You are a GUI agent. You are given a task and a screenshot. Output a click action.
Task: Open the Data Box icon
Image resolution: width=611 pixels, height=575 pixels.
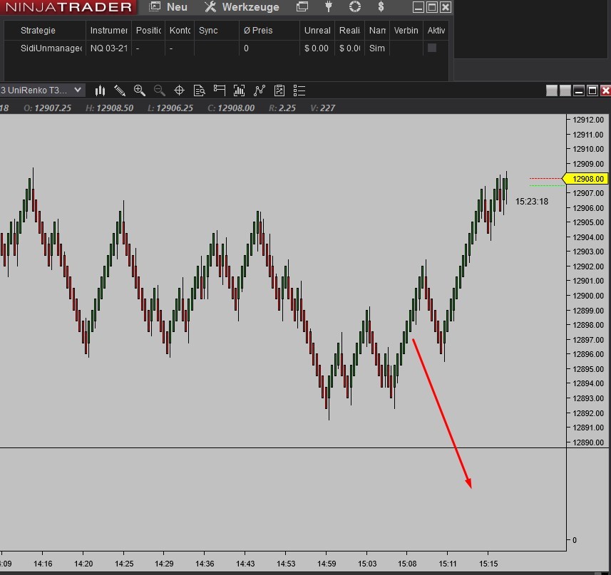click(x=200, y=90)
